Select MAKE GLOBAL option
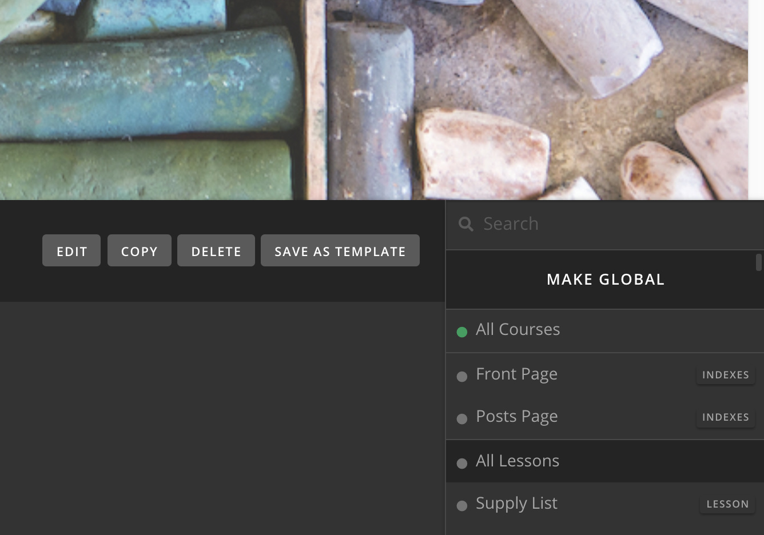 click(605, 280)
